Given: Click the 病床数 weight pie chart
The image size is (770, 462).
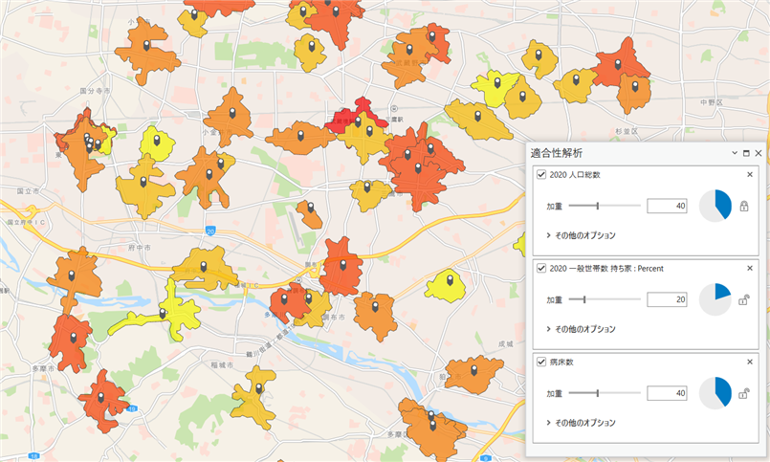Looking at the screenshot, I should point(715,393).
